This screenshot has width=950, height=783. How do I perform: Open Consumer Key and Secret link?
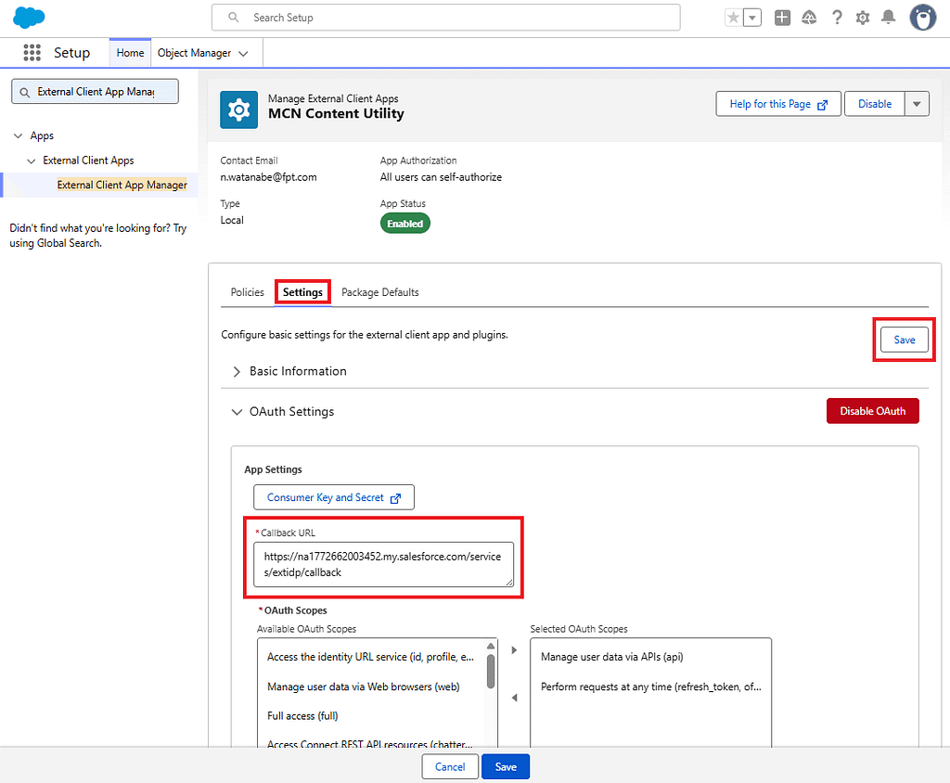point(334,497)
